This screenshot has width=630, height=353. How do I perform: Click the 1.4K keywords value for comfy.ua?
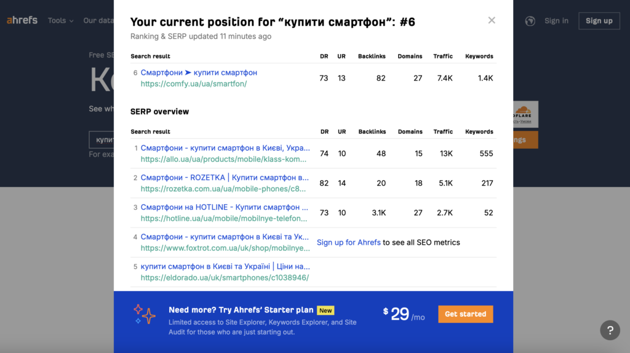[x=485, y=78]
